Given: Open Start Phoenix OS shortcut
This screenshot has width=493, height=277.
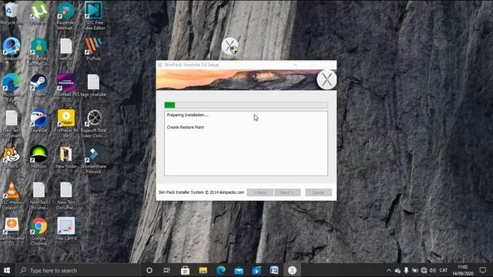Looking at the screenshot, I should point(12,232).
